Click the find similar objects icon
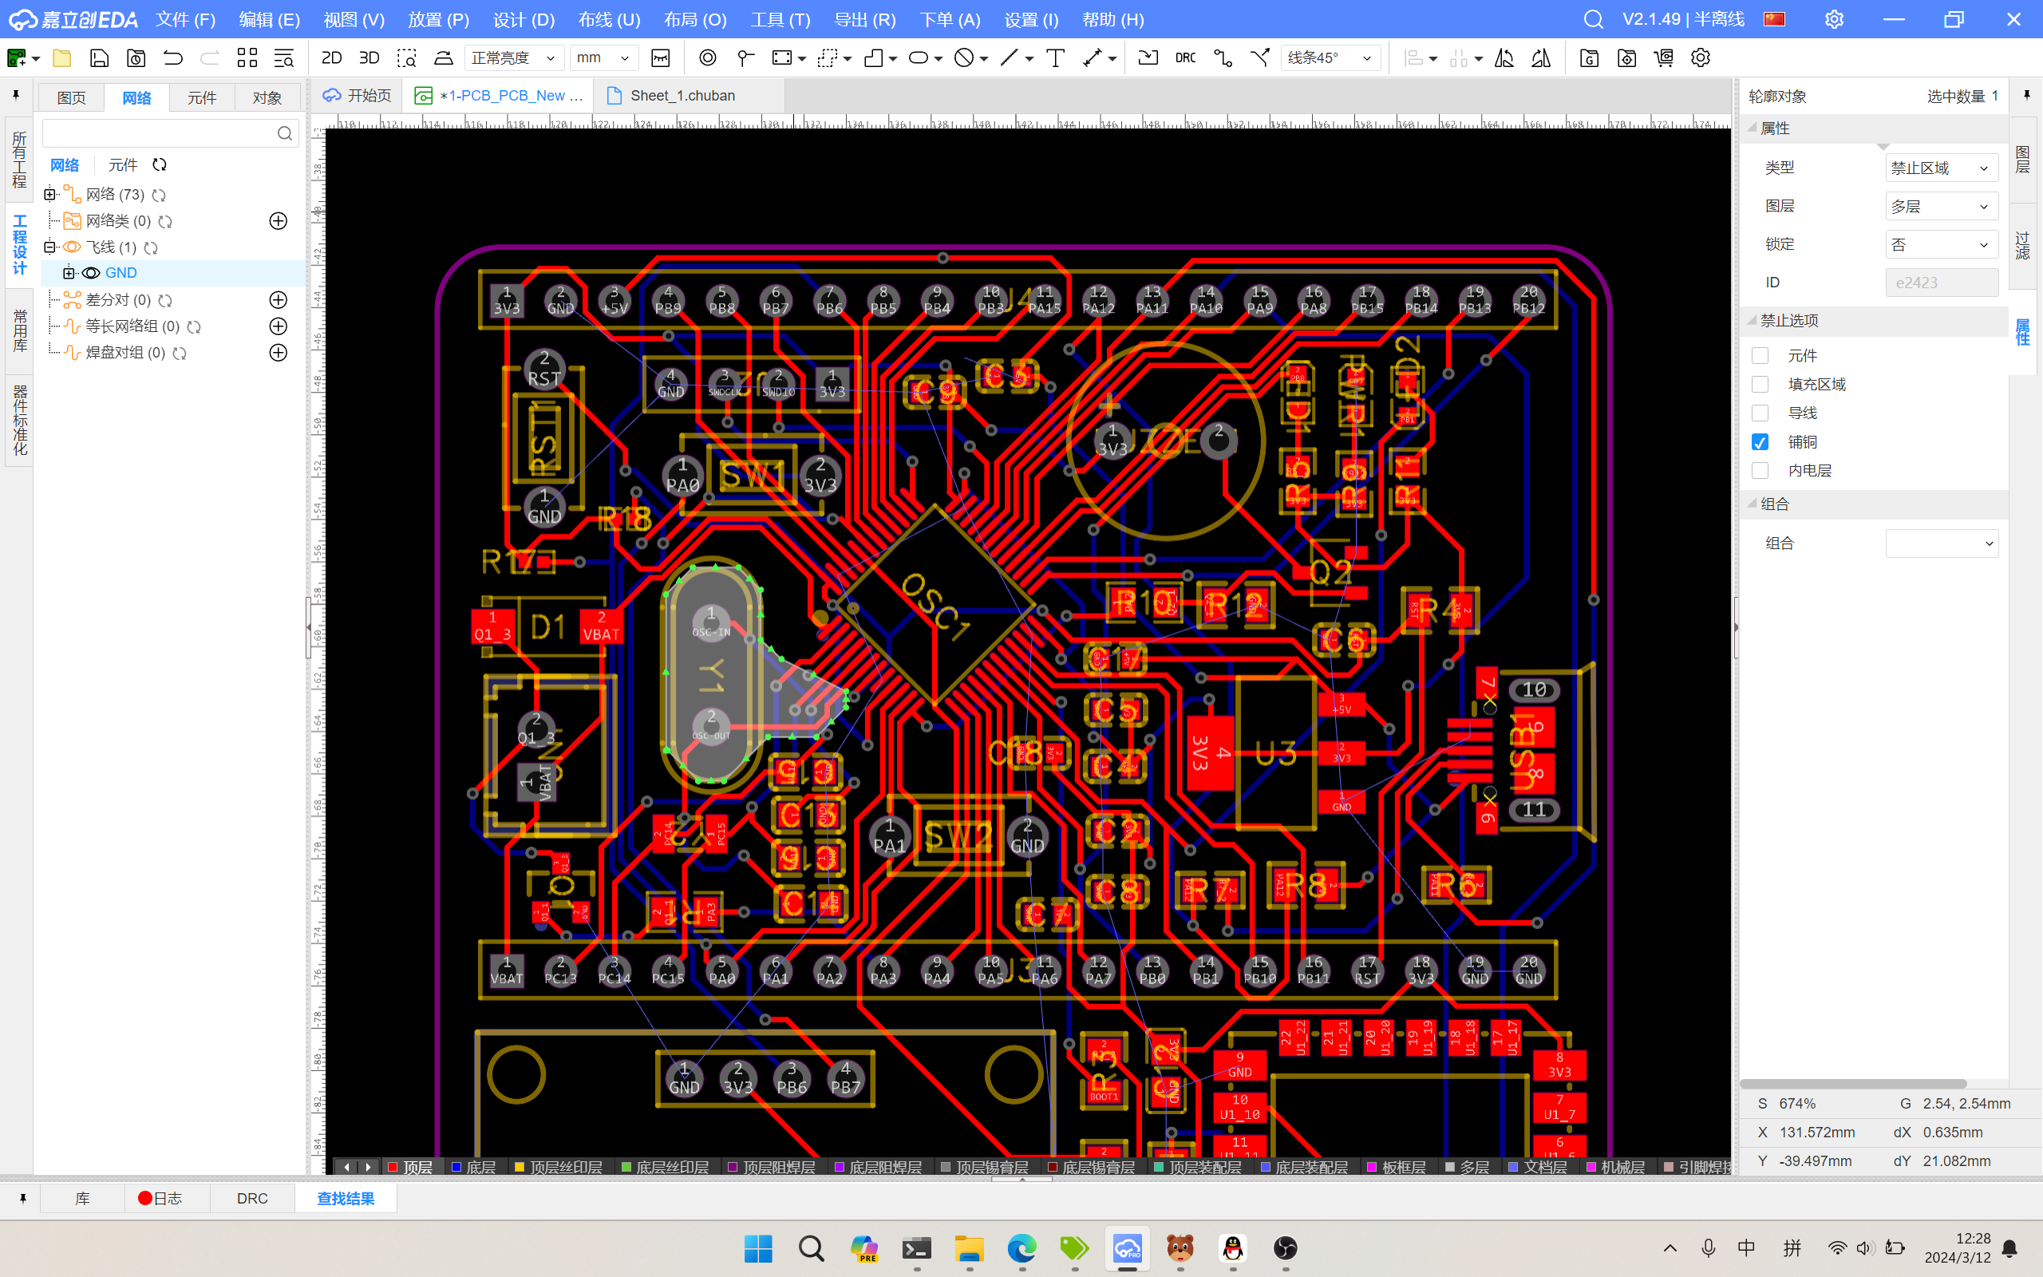The width and height of the screenshot is (2043, 1277). (283, 57)
